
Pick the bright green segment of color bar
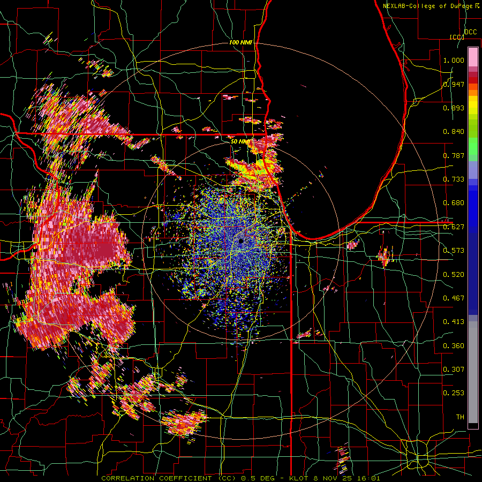click(473, 146)
